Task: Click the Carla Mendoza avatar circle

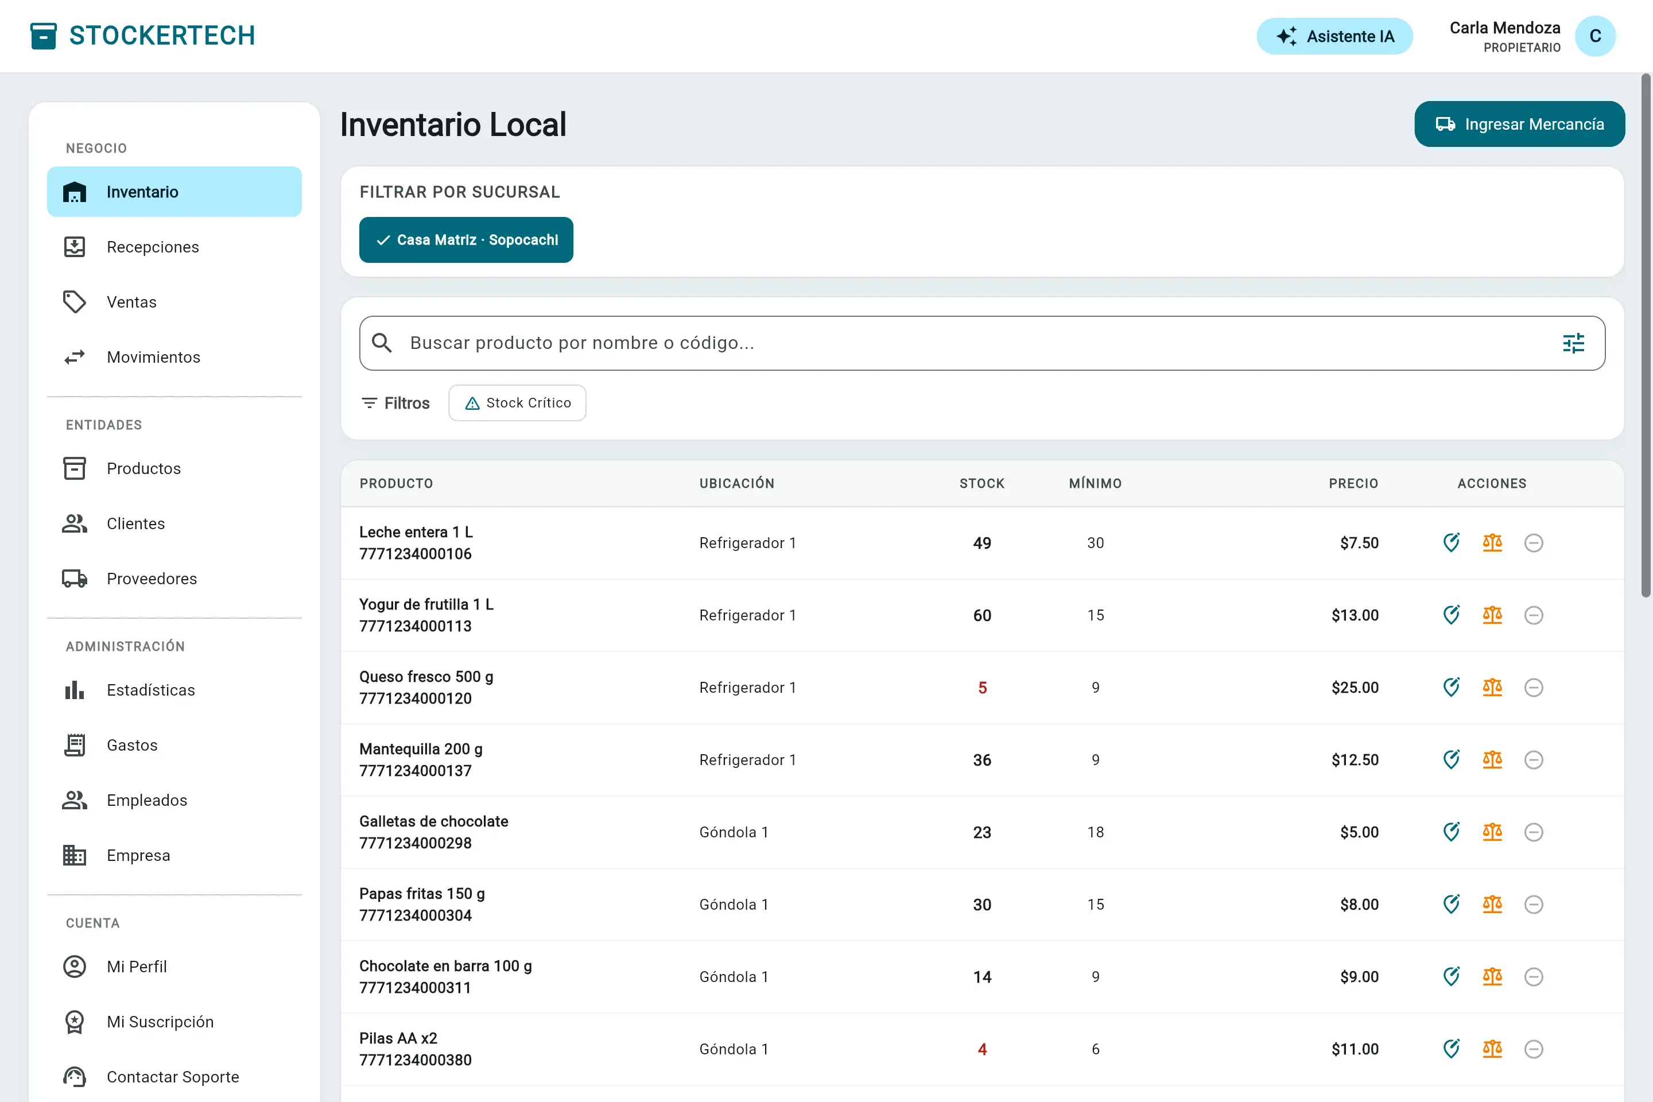Action: click(1594, 36)
